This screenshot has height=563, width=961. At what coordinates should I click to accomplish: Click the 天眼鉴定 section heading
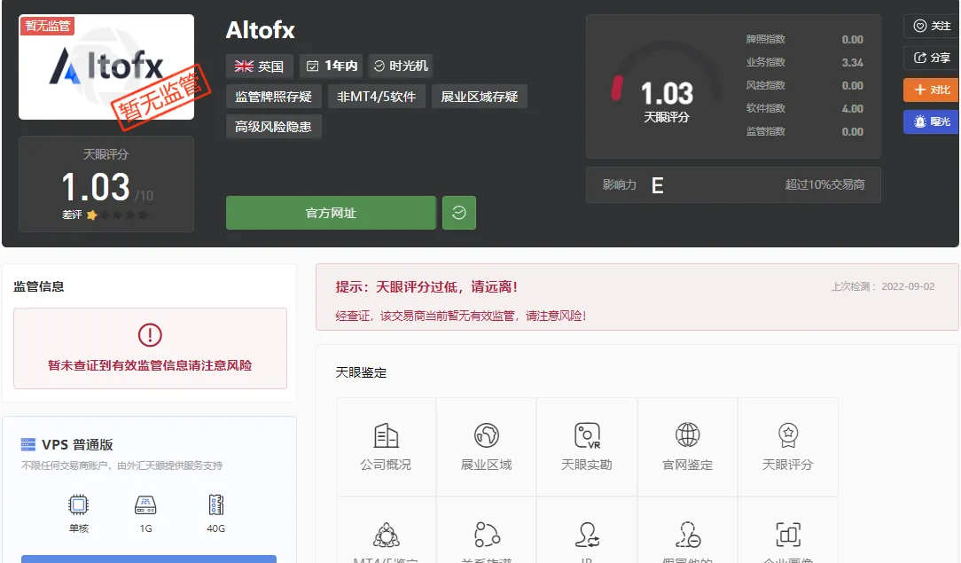tap(361, 372)
